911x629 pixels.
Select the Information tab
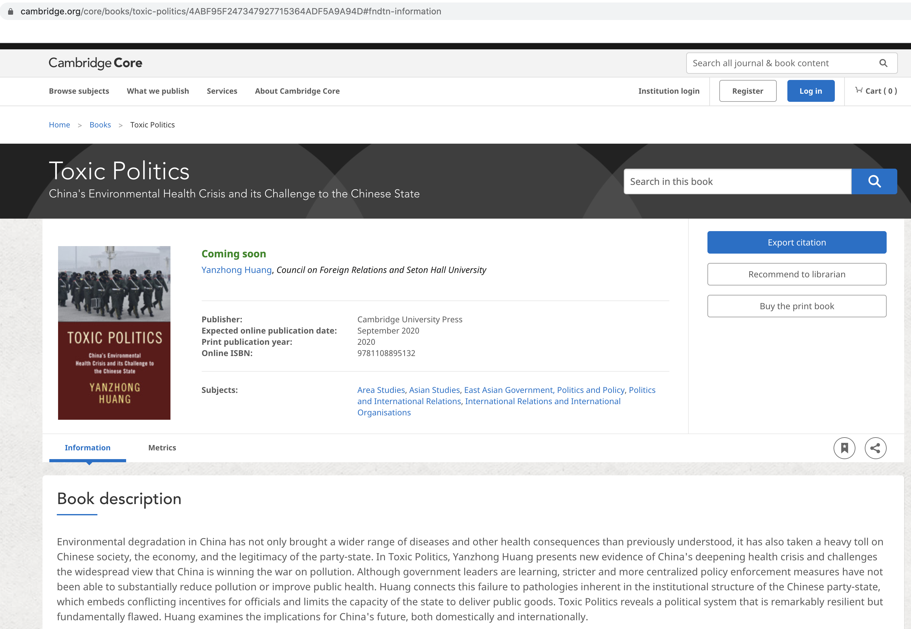(x=87, y=448)
